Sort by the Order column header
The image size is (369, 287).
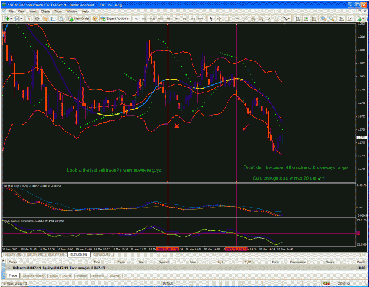point(13,262)
